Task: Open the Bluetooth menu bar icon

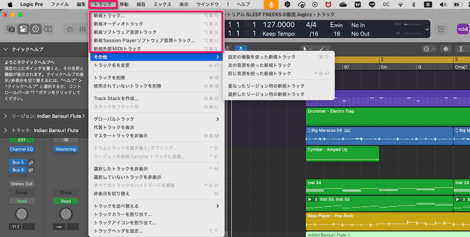Action: coord(414,5)
